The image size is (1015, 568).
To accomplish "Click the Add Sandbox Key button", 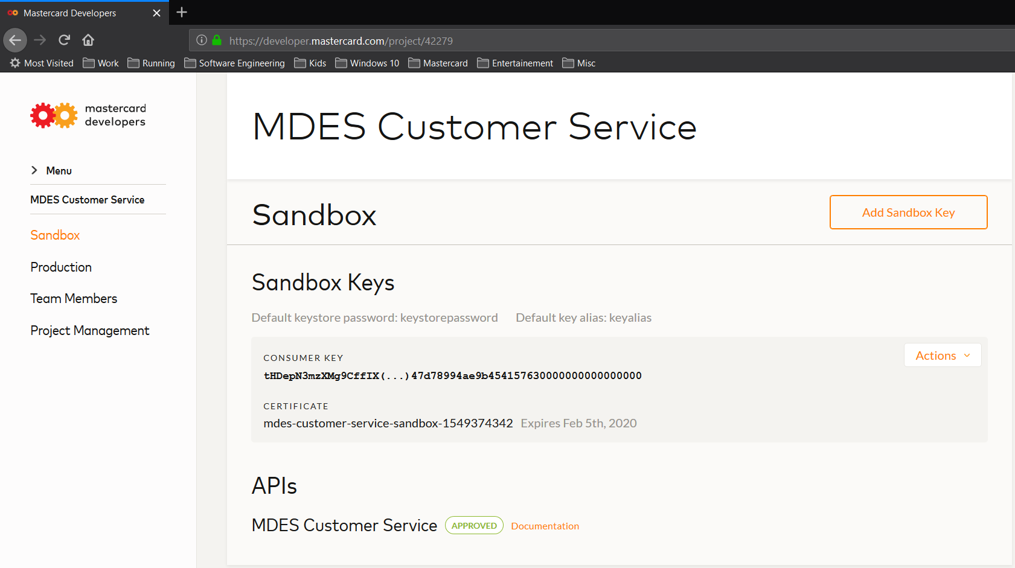I will tap(908, 212).
